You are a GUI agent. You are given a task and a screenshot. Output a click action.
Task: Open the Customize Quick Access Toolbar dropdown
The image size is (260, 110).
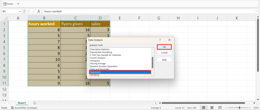click(x=18, y=4)
